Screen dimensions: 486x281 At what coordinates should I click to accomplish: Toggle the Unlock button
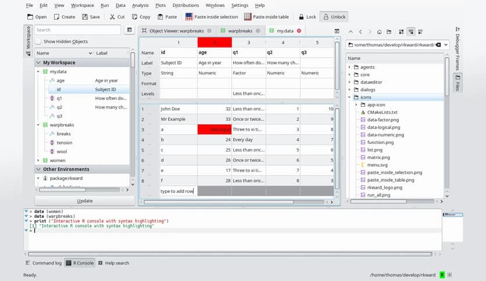(334, 17)
